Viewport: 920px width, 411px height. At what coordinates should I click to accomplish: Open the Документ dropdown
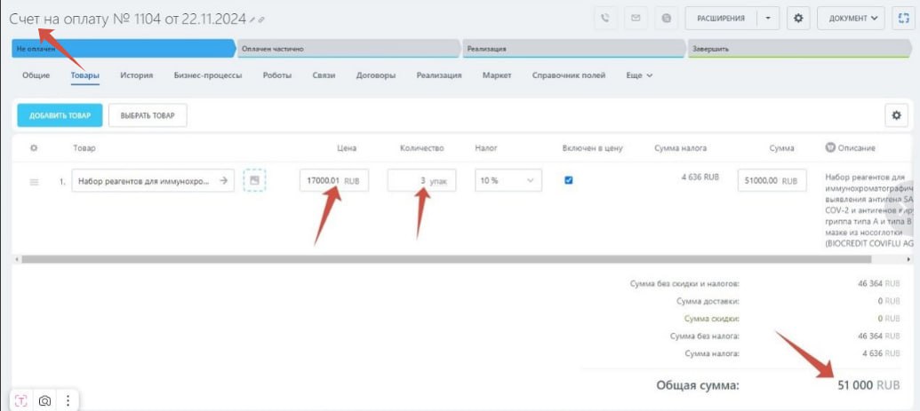851,18
